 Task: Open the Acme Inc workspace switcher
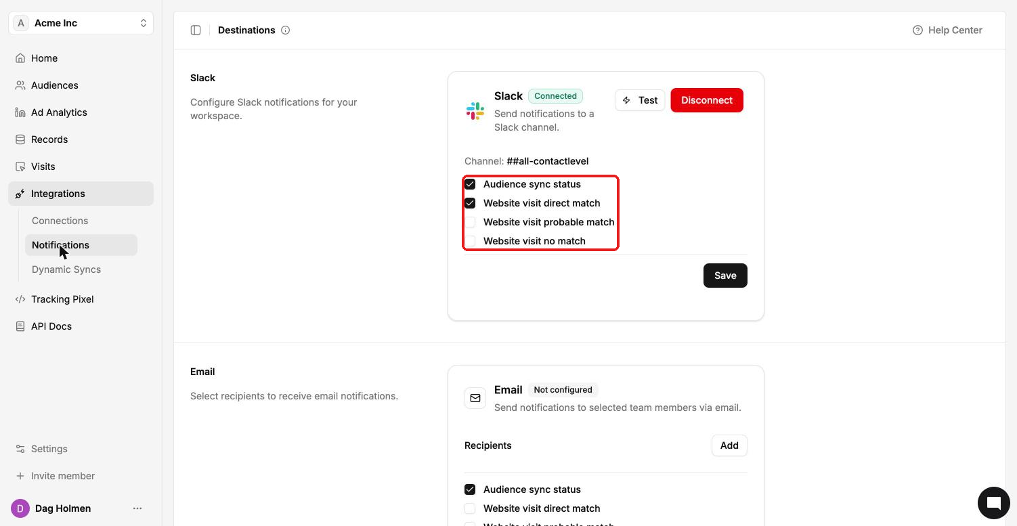[x=81, y=23]
